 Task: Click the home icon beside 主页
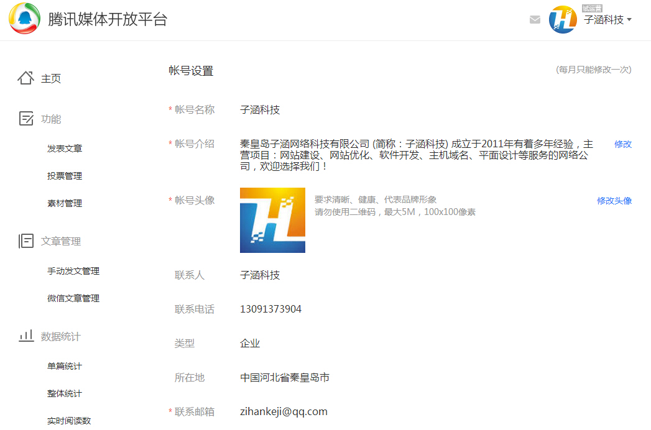coord(25,78)
